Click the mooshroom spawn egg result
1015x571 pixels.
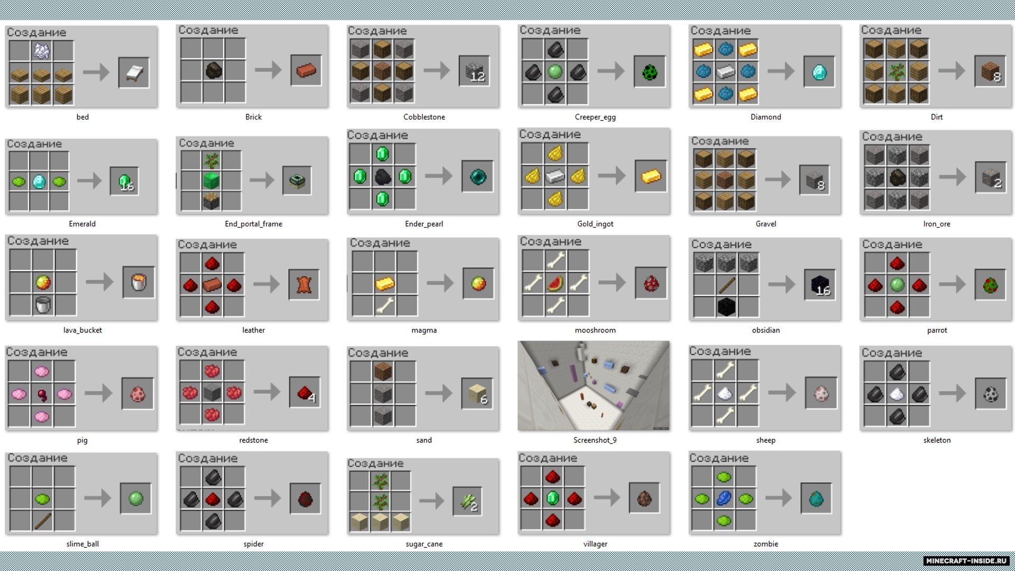651,283
